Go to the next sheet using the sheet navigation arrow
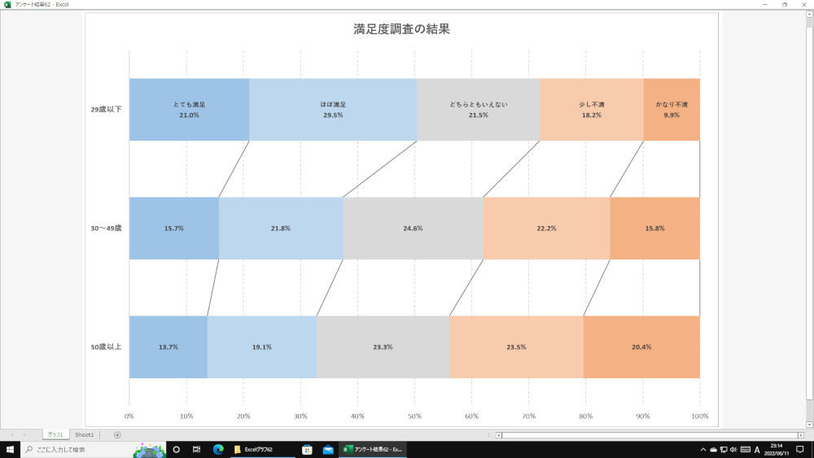The height and width of the screenshot is (458, 814). pos(24,434)
